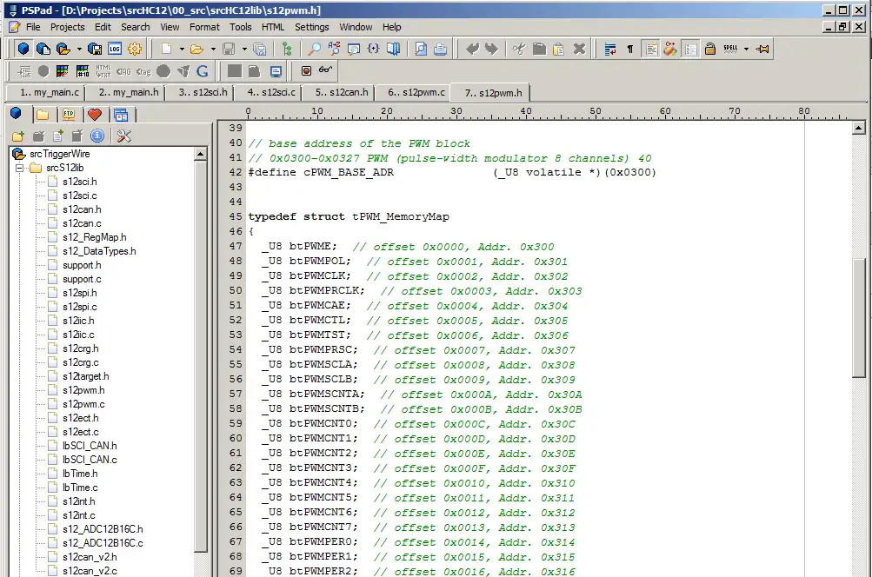Click the editor's vertical scrollbar thumb
The height and width of the screenshot is (577, 872).
(859, 317)
